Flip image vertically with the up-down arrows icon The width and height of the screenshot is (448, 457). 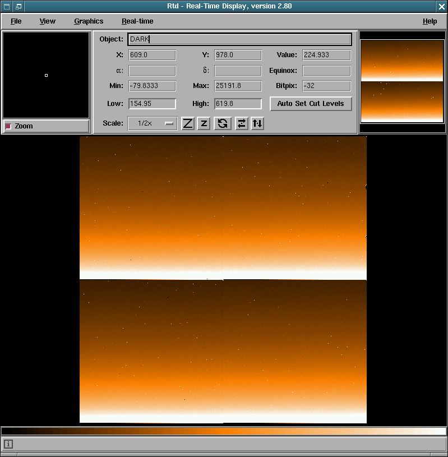[257, 123]
